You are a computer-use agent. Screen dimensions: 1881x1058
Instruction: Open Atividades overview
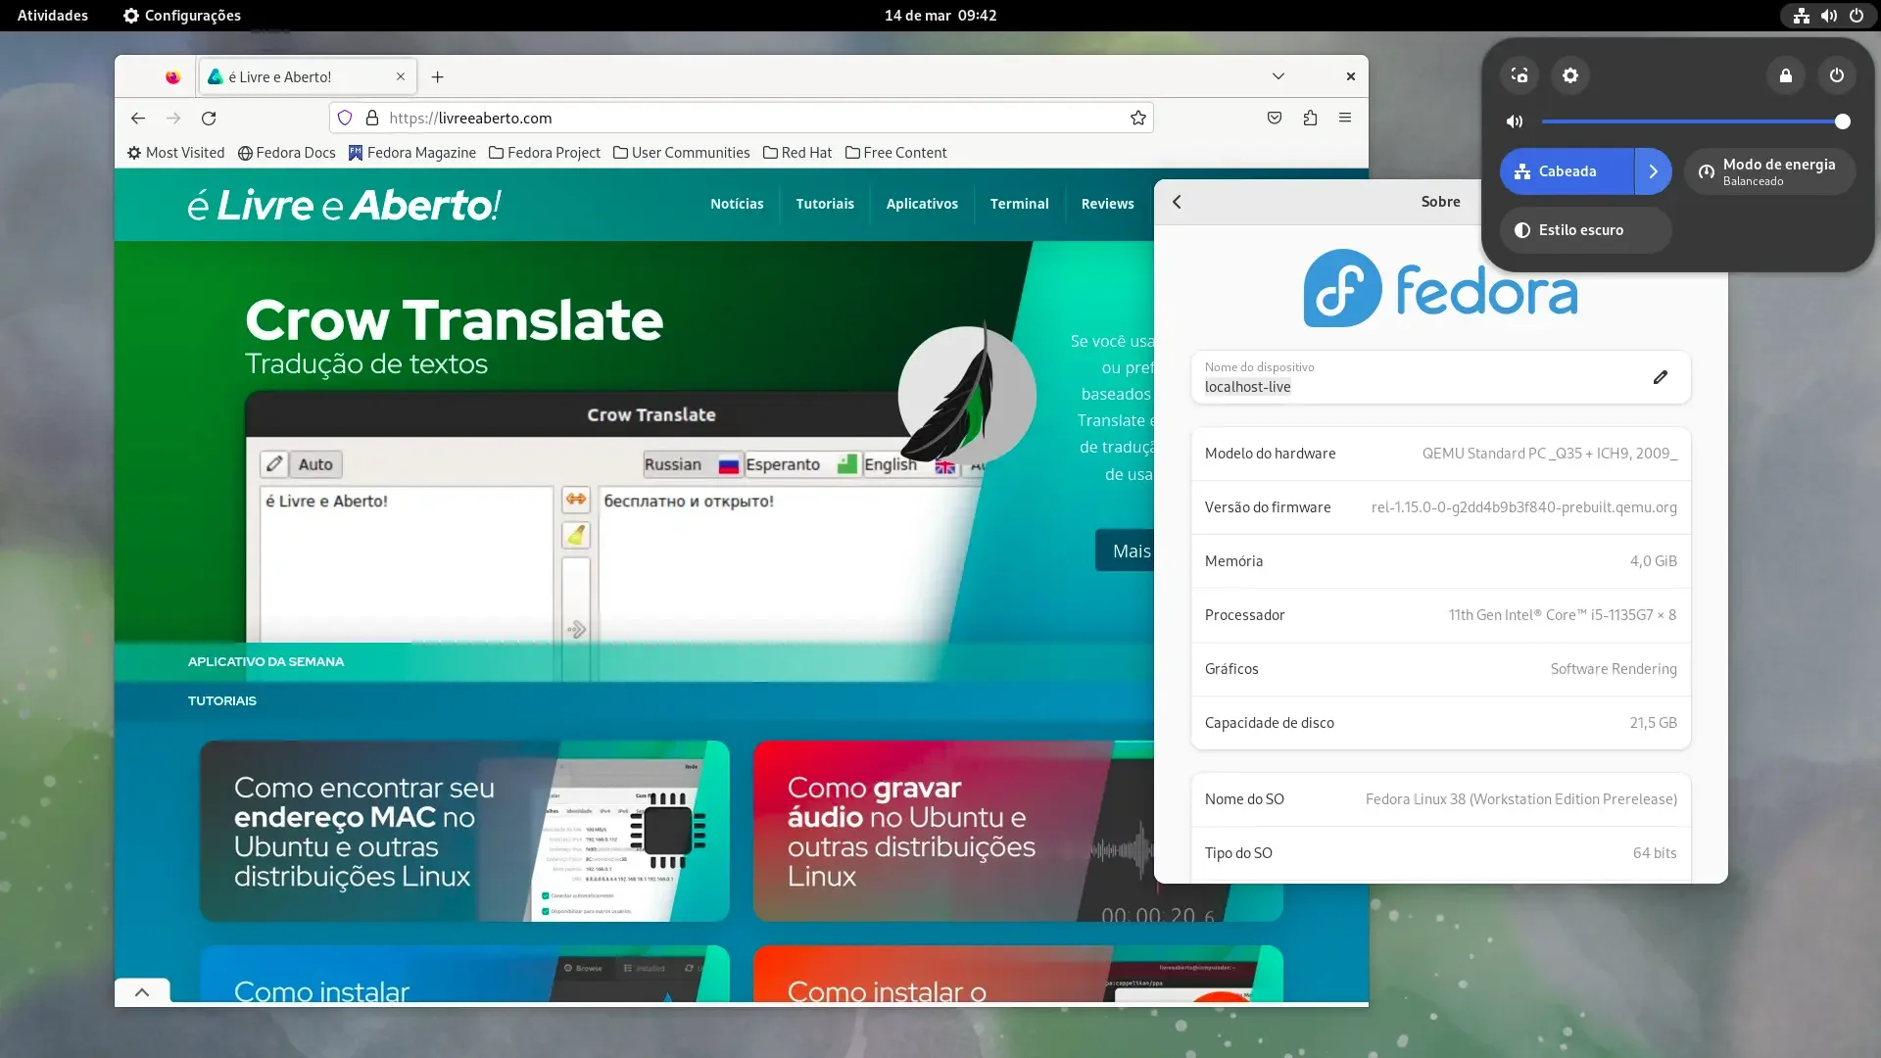click(x=53, y=16)
